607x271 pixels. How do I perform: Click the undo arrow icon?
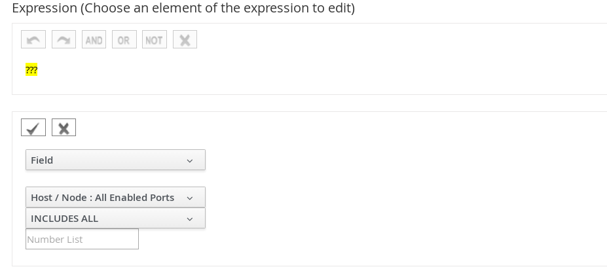click(33, 40)
